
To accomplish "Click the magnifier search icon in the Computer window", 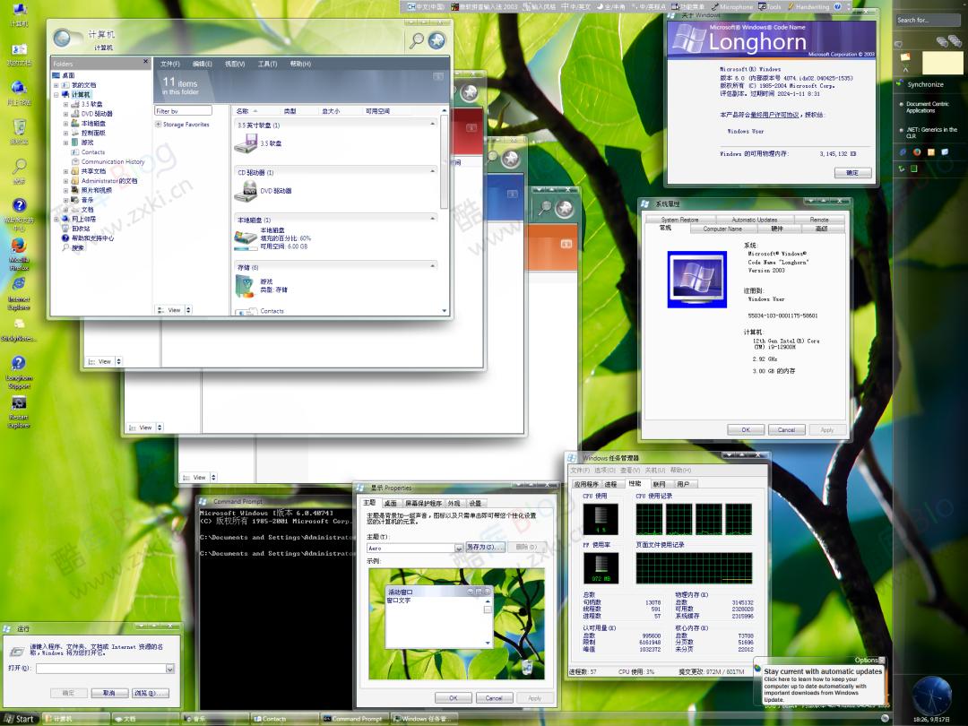I will 417,41.
